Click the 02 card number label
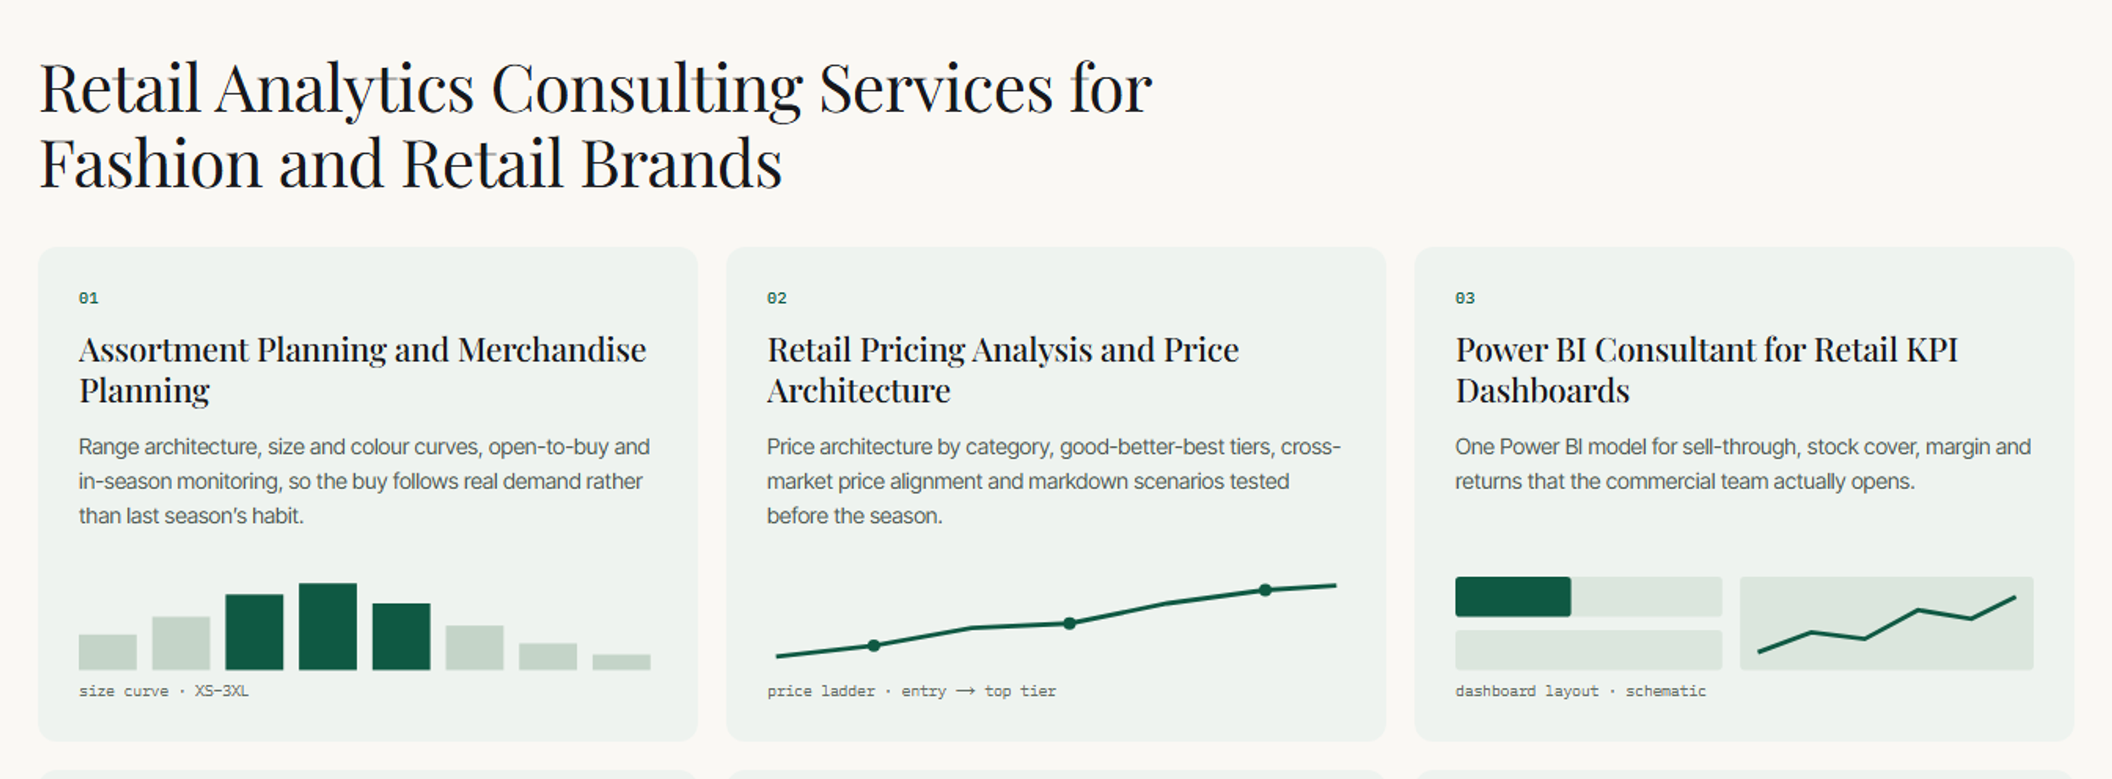2112x779 pixels. (777, 298)
